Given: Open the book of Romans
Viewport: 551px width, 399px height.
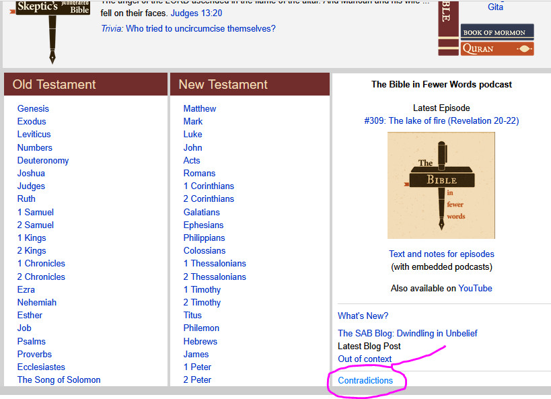Looking at the screenshot, I should tap(199, 174).
